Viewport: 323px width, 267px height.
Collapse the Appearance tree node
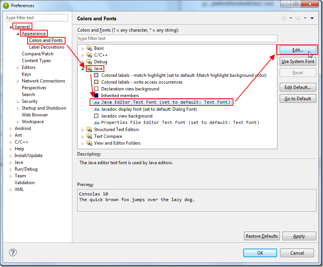pyautogui.click(x=18, y=34)
